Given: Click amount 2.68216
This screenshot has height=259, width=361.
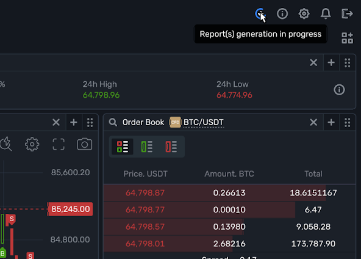Looking at the screenshot, I should click(x=229, y=244).
